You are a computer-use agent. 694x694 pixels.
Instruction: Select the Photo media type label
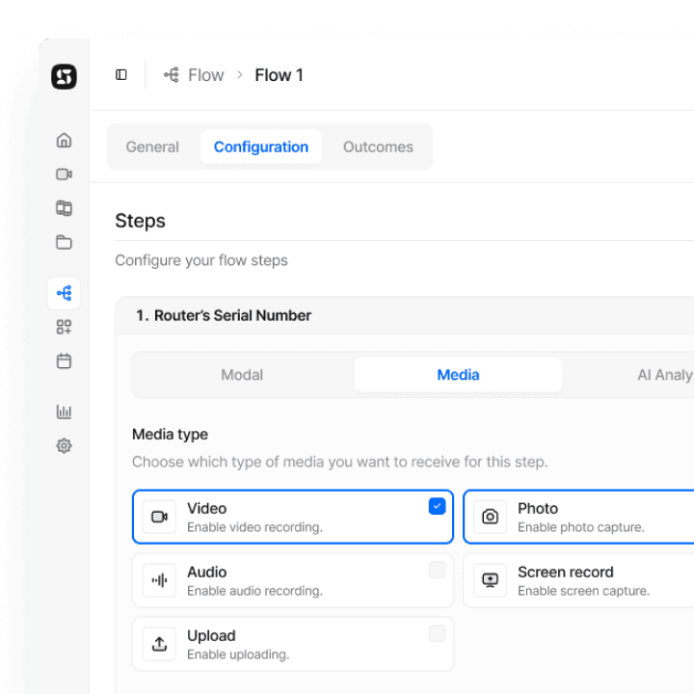coord(538,509)
